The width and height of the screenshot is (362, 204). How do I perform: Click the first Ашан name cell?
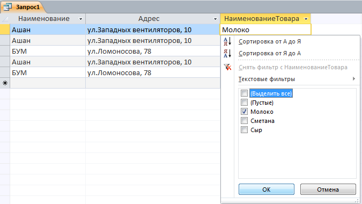pyautogui.click(x=48, y=30)
